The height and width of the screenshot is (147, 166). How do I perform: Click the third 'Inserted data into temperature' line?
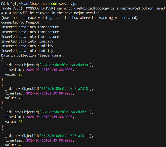(x=30, y=37)
